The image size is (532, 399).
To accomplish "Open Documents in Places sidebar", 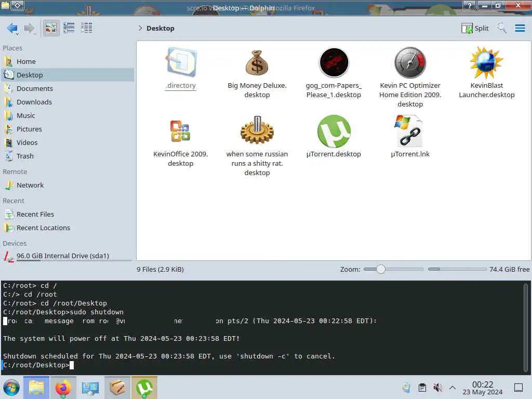I will 68,88.
